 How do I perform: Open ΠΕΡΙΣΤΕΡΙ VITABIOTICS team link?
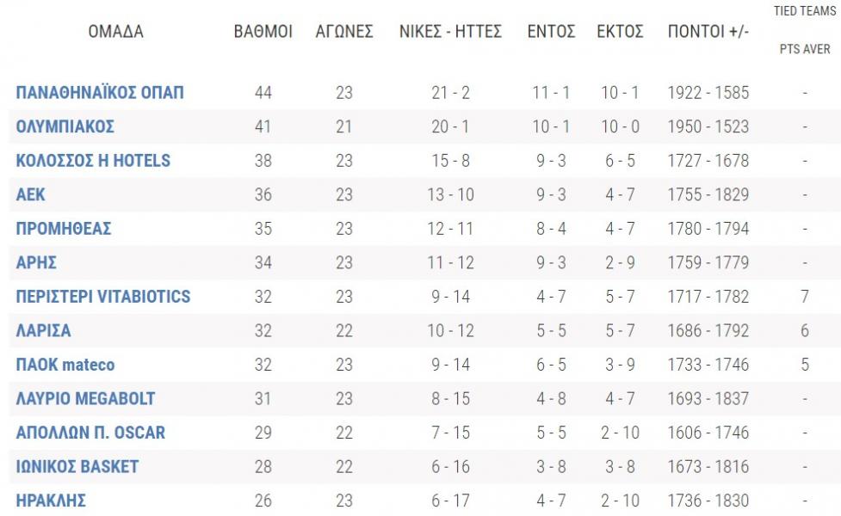(103, 297)
